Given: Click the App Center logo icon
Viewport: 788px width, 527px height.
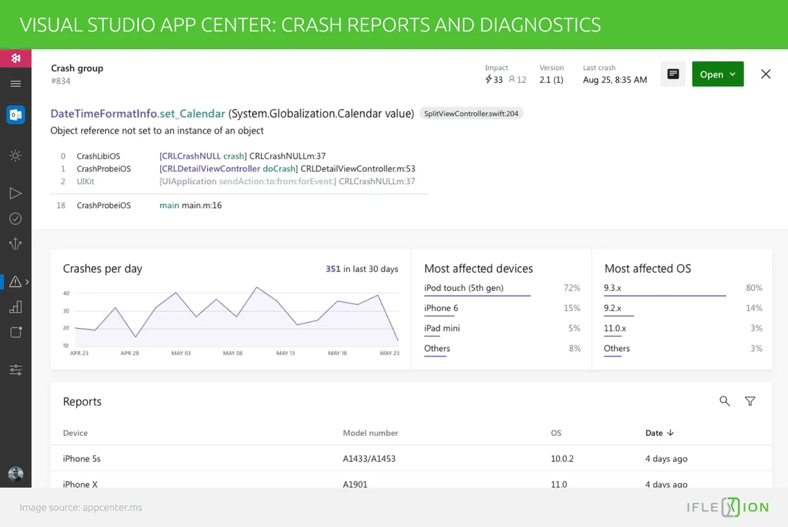Looking at the screenshot, I should click(15, 58).
